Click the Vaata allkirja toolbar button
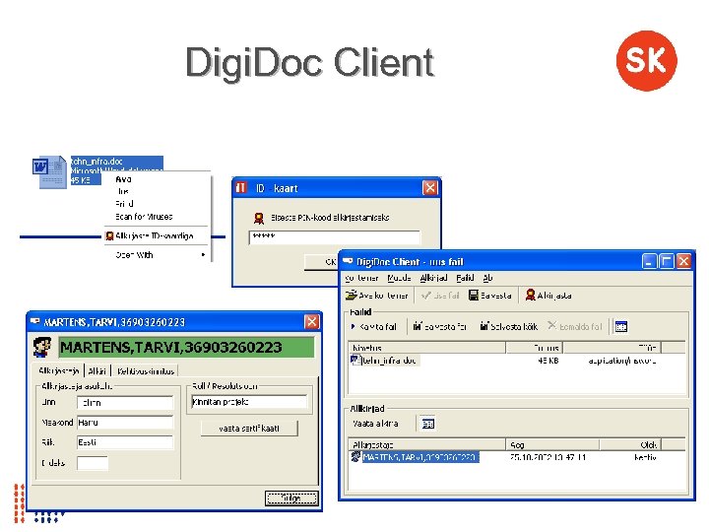The image size is (709, 532). click(x=375, y=424)
